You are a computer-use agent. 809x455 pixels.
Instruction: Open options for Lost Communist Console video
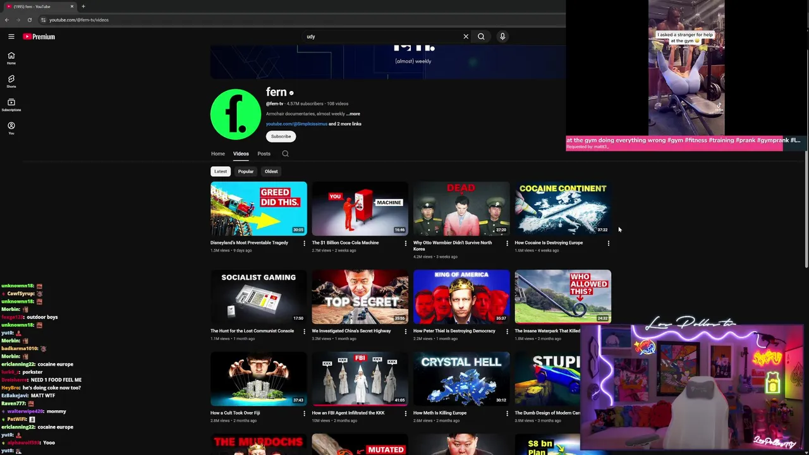[304, 332]
